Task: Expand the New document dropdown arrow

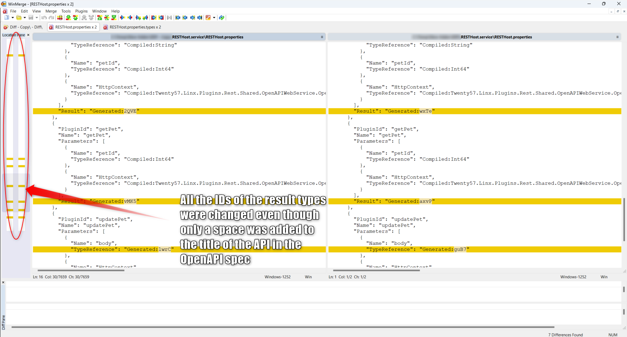Action: [13, 18]
